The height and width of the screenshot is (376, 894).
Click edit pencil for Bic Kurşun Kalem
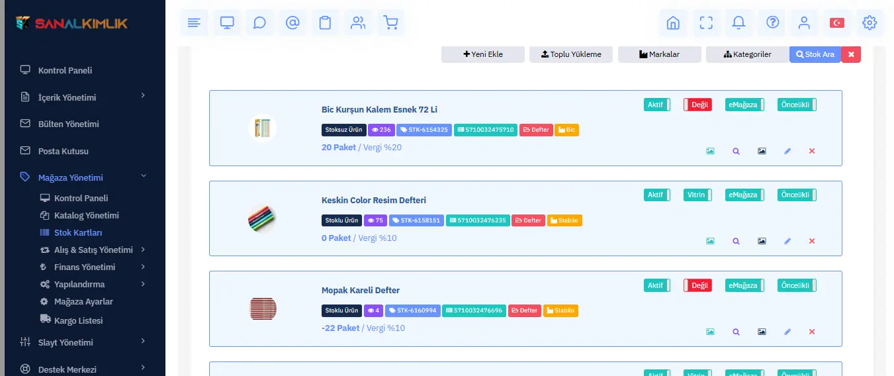click(787, 151)
